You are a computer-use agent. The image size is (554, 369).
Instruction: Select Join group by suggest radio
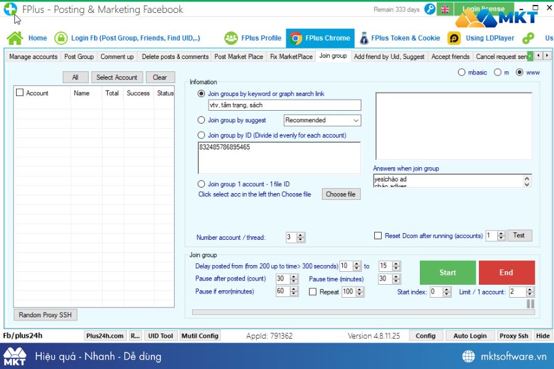pos(201,120)
